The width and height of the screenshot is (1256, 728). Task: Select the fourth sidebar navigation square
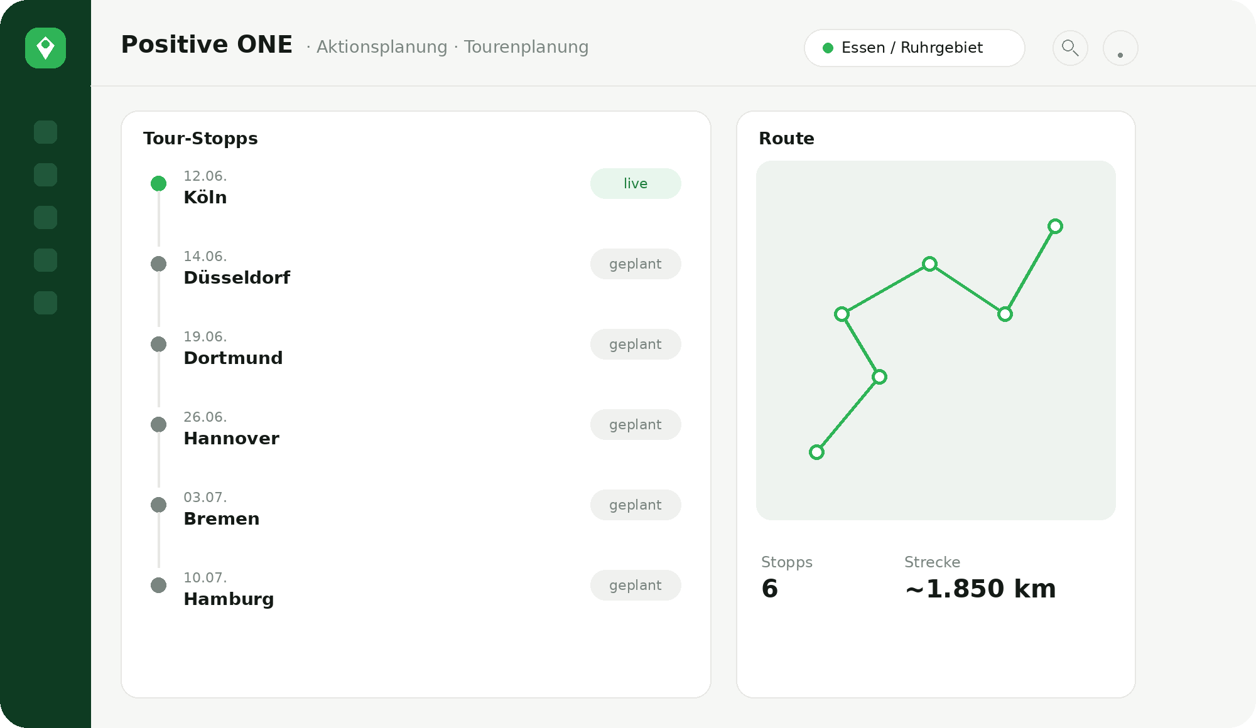point(45,260)
